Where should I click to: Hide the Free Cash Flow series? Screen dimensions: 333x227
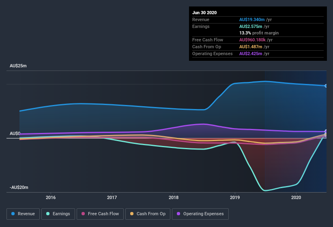tap(100, 214)
